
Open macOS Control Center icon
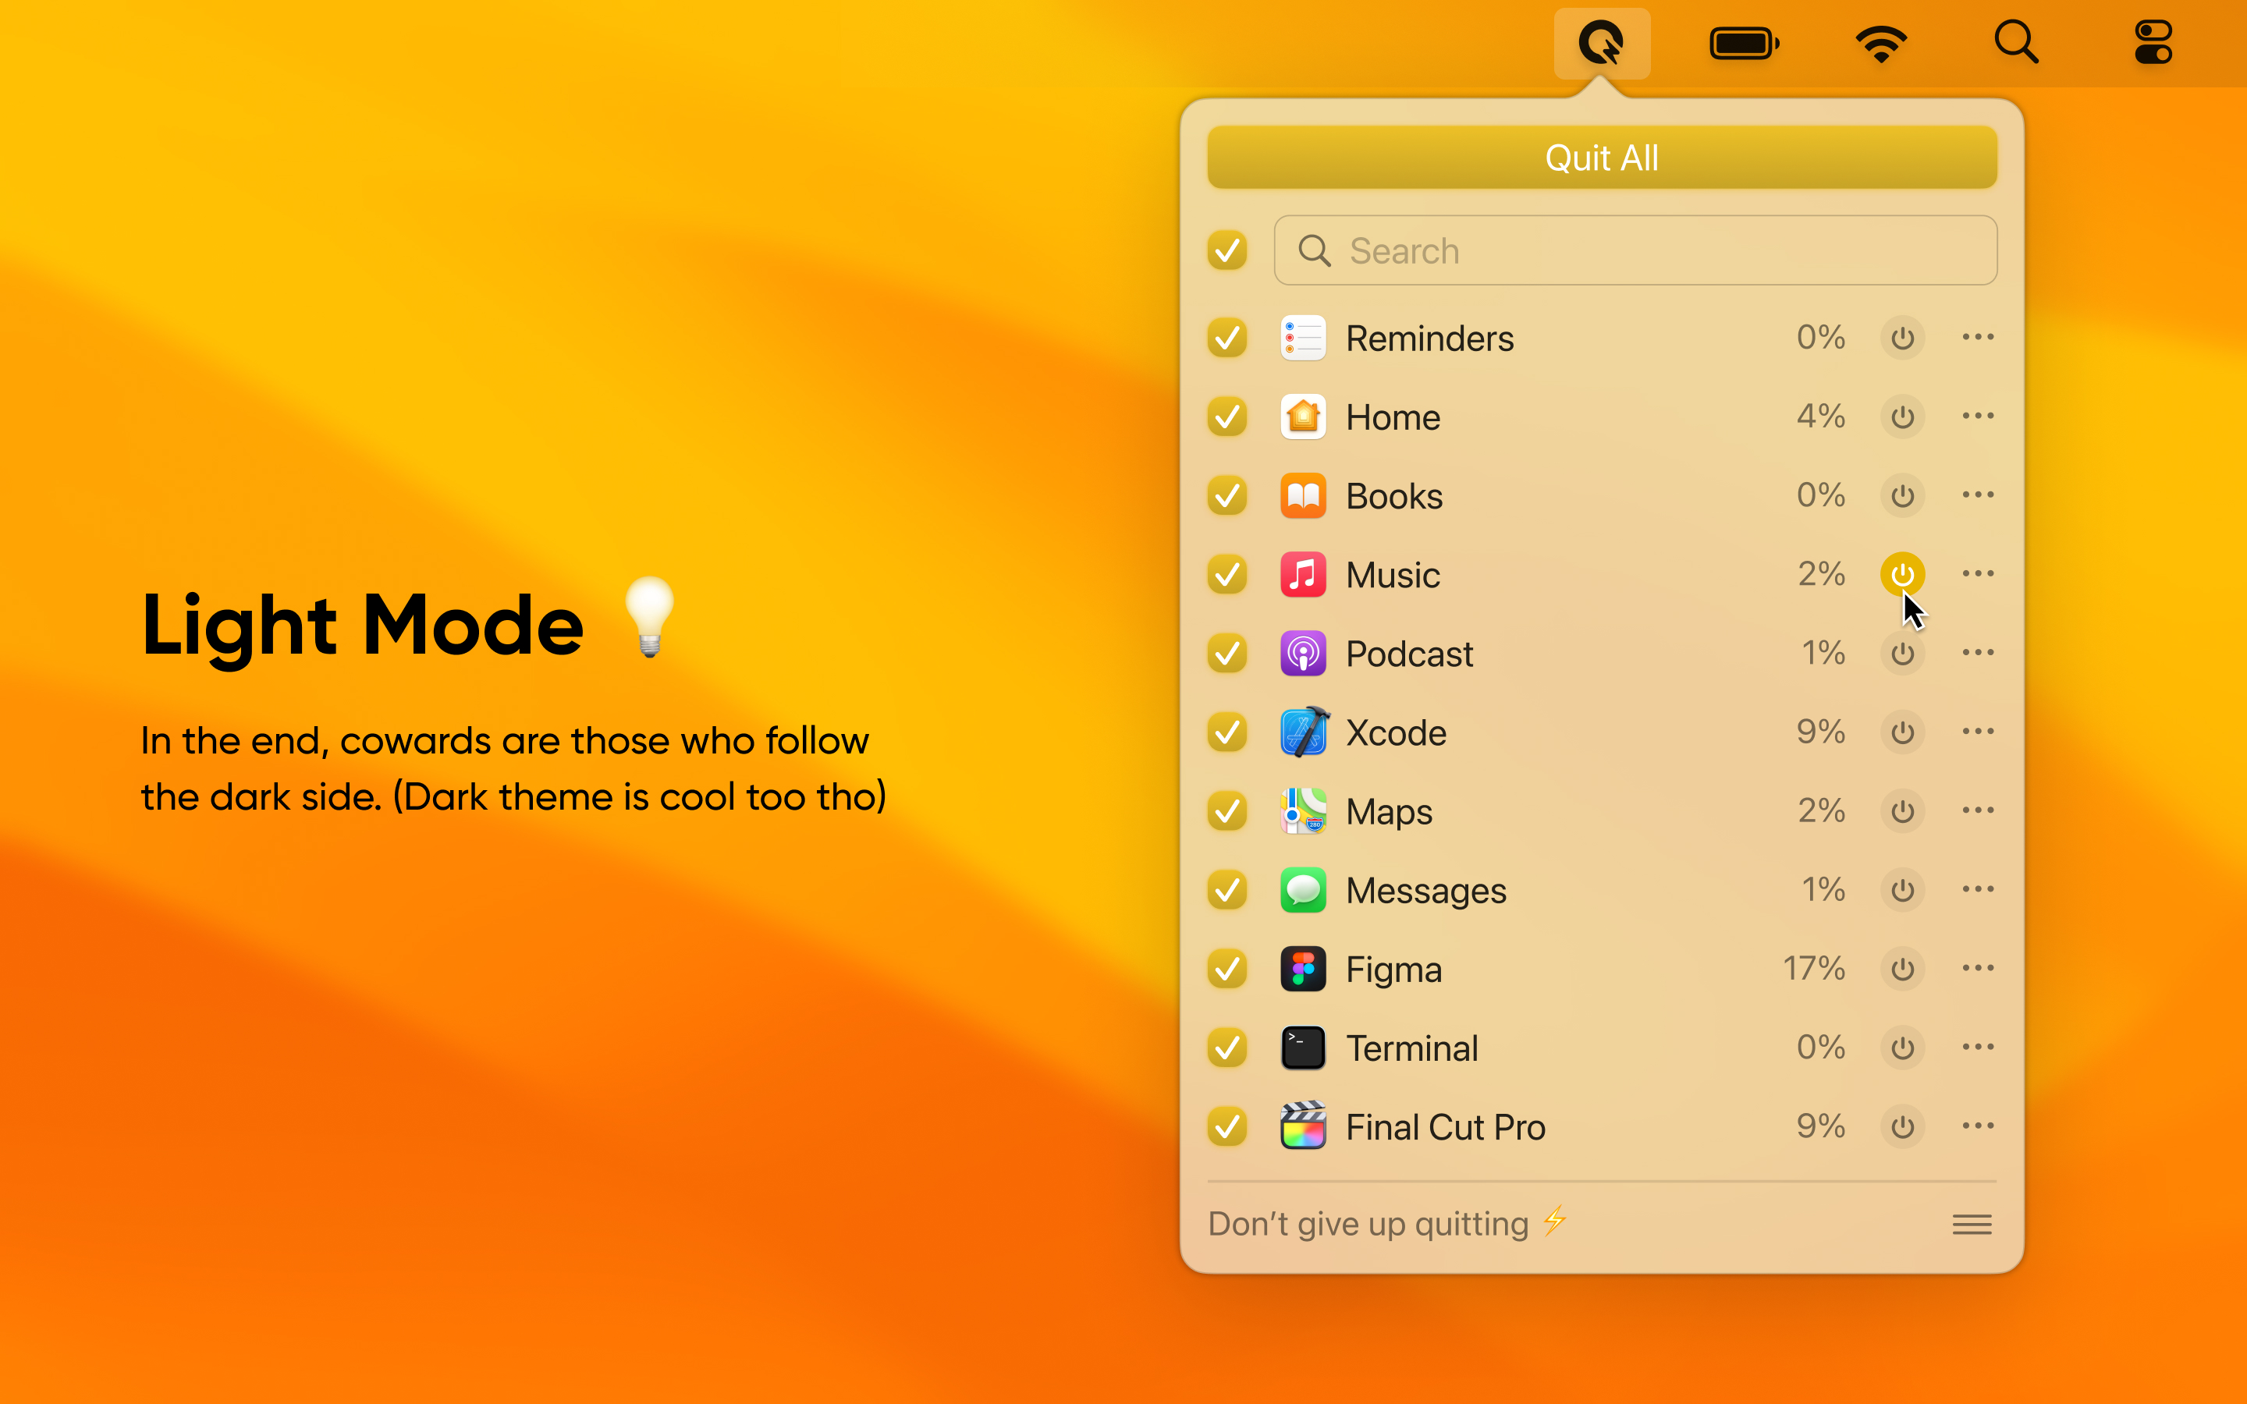click(x=2153, y=43)
